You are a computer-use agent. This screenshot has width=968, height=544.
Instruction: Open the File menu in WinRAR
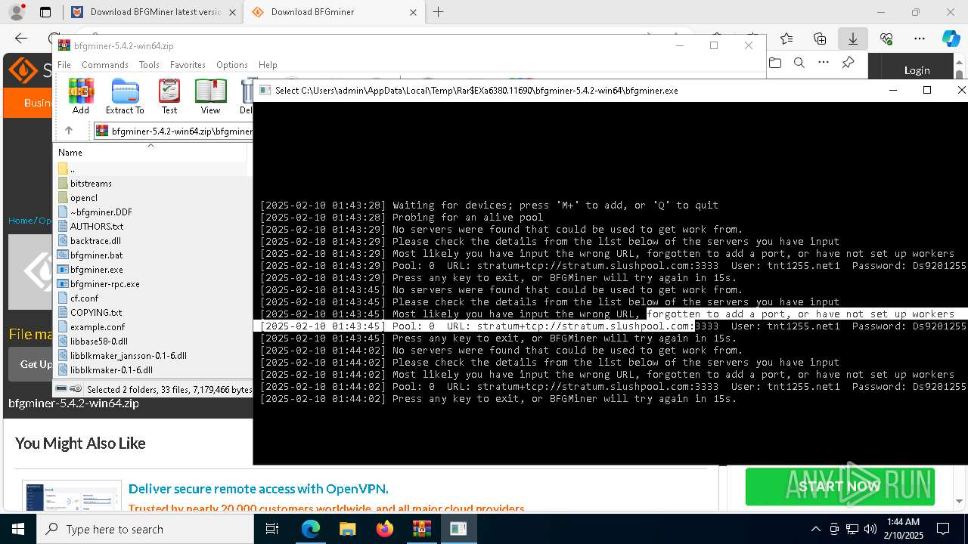point(64,65)
